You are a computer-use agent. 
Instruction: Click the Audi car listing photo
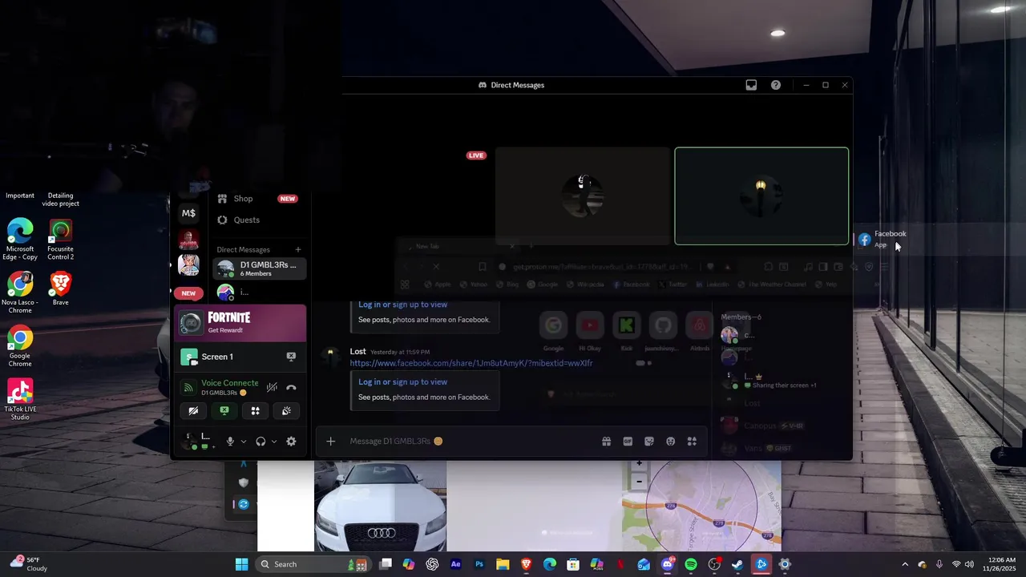(x=380, y=506)
